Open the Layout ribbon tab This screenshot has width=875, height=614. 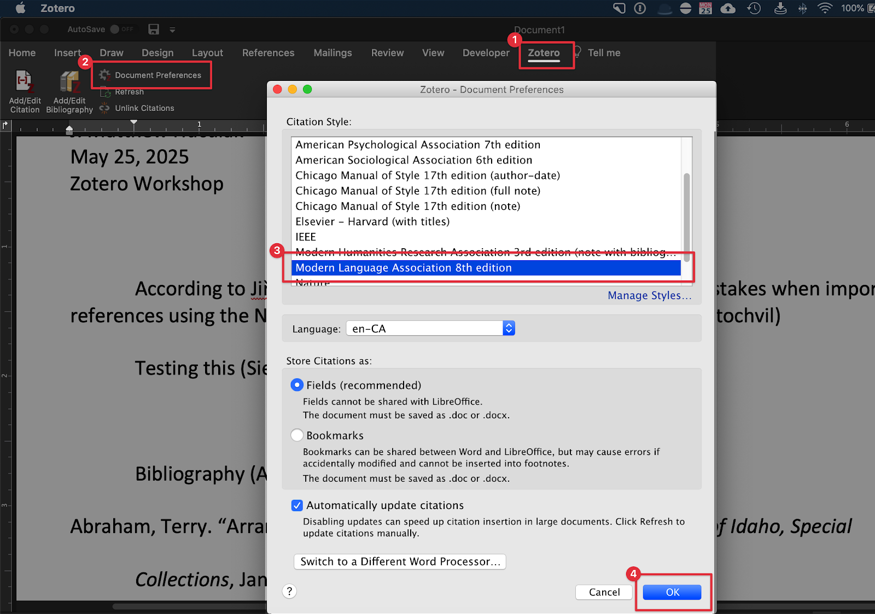207,52
